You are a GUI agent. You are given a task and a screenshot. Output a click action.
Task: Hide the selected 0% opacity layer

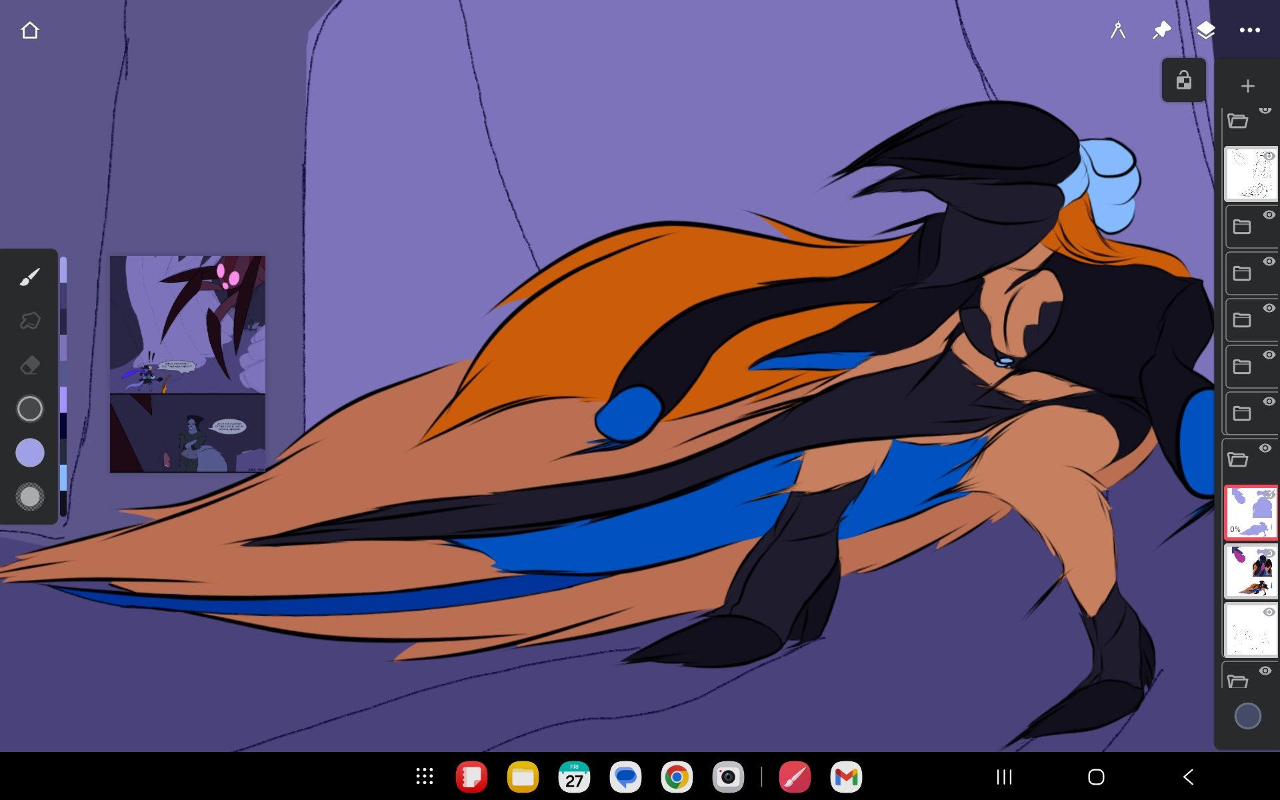click(x=1270, y=495)
